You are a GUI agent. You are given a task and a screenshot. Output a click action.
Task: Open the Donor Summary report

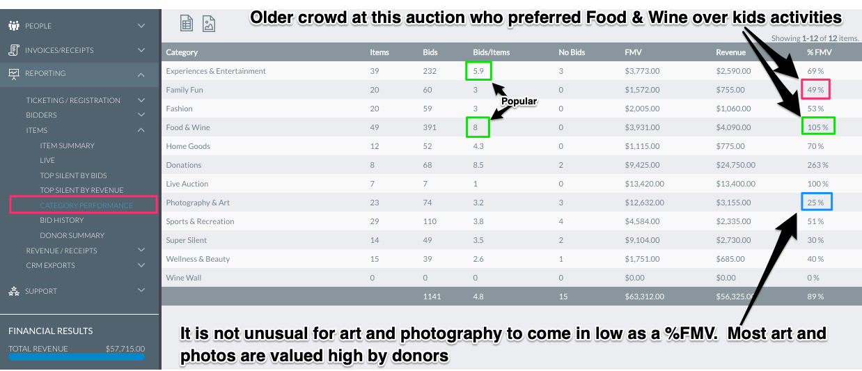pos(72,235)
